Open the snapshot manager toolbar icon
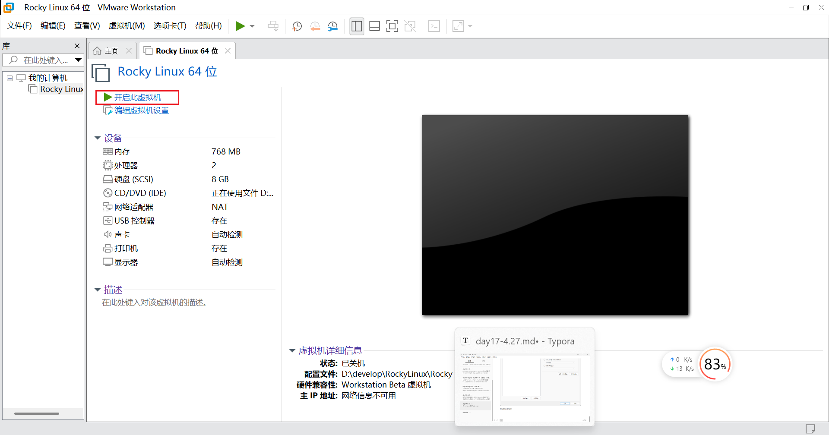Image resolution: width=829 pixels, height=435 pixels. pyautogui.click(x=332, y=26)
